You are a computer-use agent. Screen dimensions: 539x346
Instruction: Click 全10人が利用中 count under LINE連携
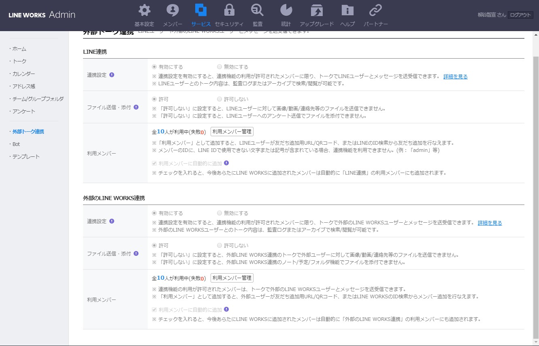[179, 132]
